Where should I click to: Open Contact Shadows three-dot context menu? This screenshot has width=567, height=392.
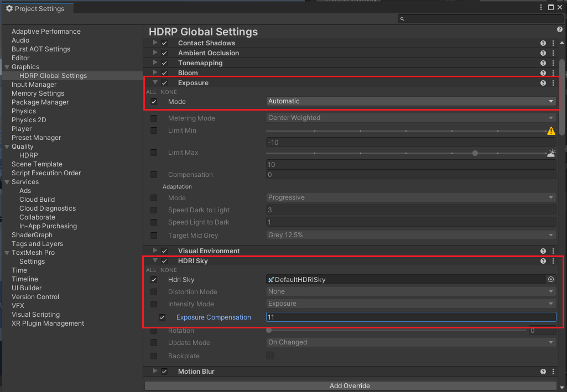point(553,43)
